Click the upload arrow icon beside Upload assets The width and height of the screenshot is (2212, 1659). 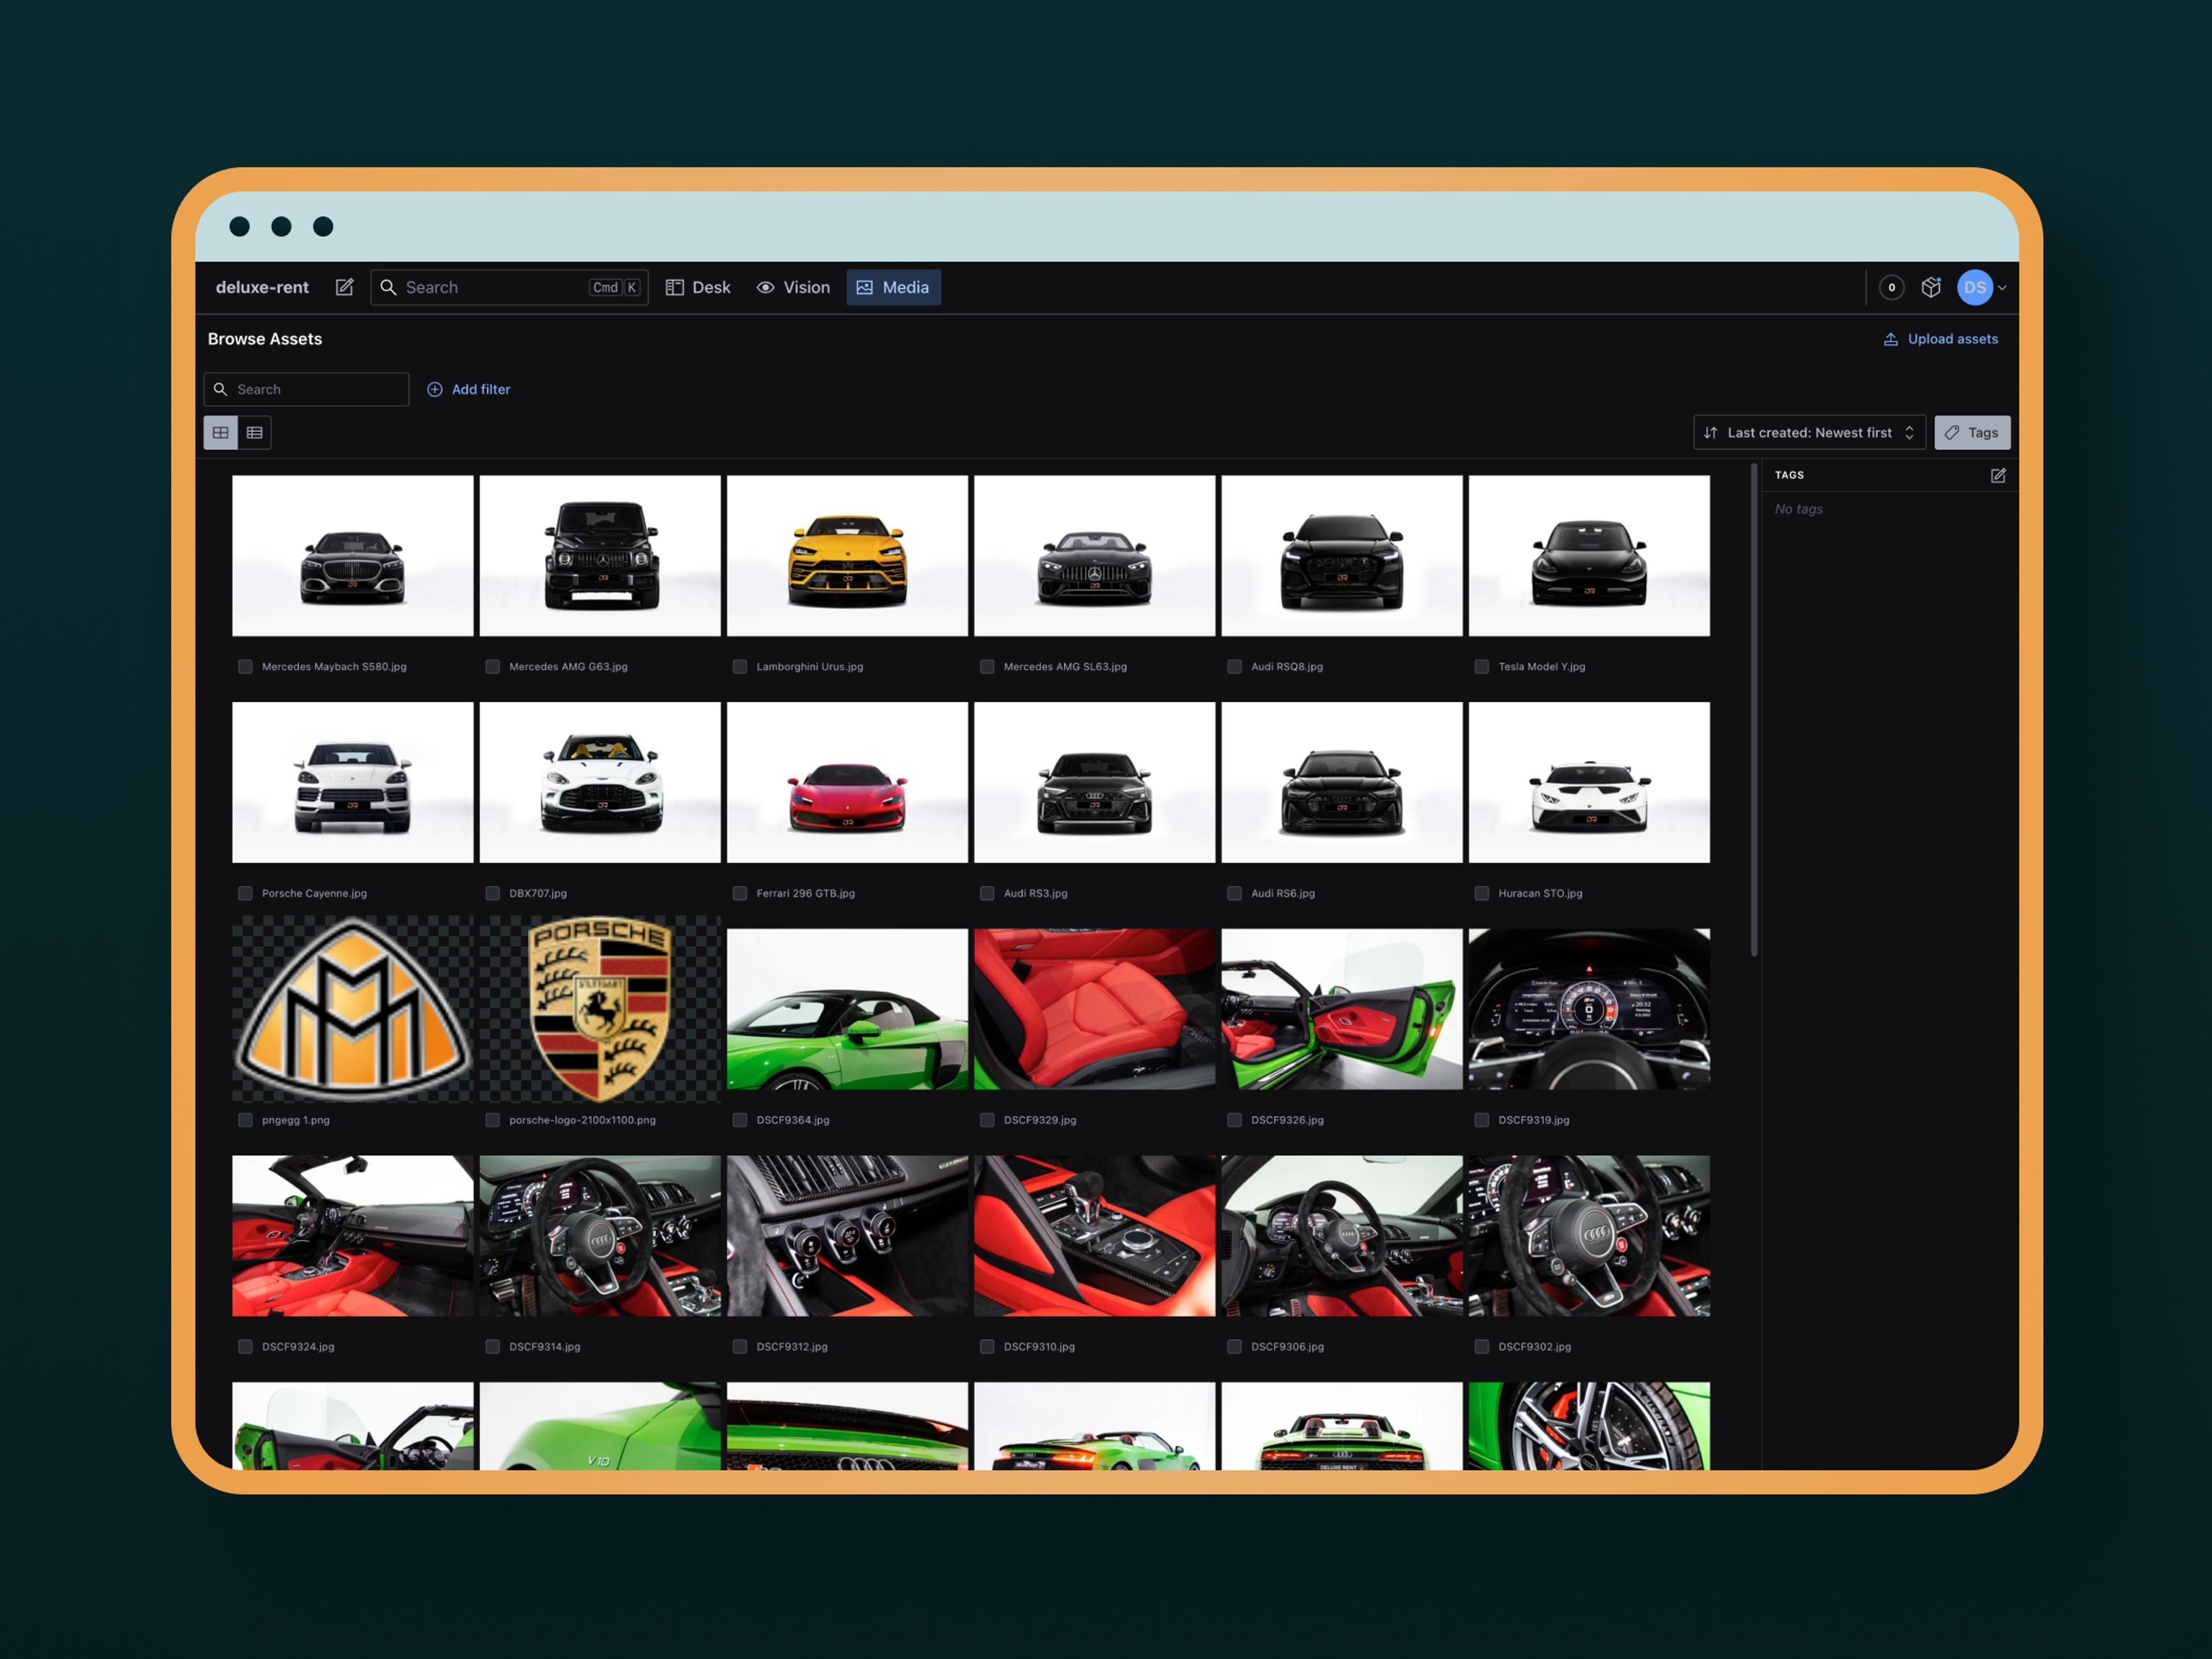(x=1890, y=339)
